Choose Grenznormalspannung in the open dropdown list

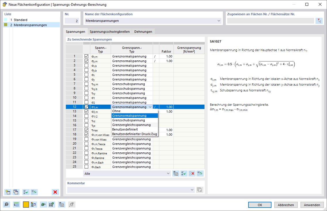tap(135, 116)
